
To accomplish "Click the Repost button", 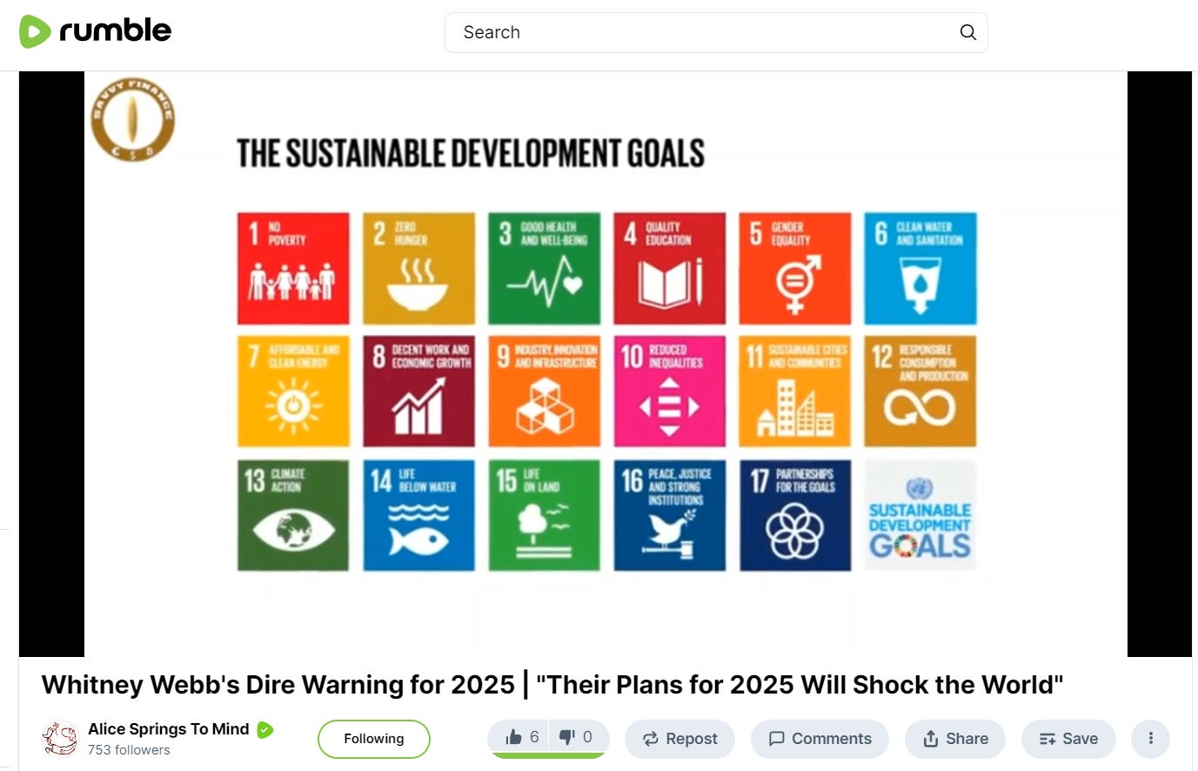I will coord(679,739).
